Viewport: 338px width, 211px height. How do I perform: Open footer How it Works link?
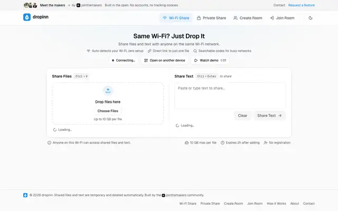tap(276, 204)
